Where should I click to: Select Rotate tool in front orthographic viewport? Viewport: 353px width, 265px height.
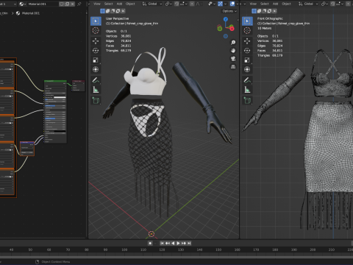(247, 51)
